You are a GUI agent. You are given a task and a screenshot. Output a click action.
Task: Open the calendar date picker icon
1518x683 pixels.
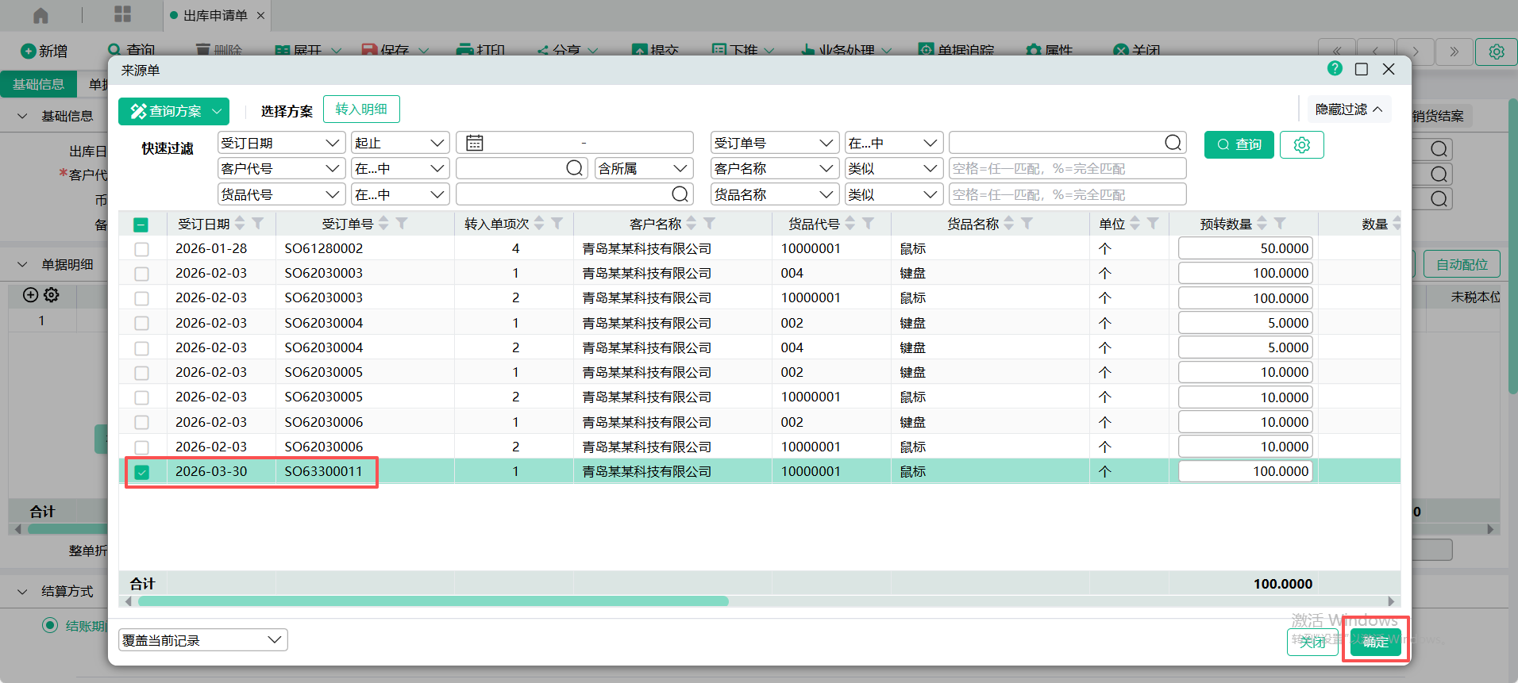475,143
